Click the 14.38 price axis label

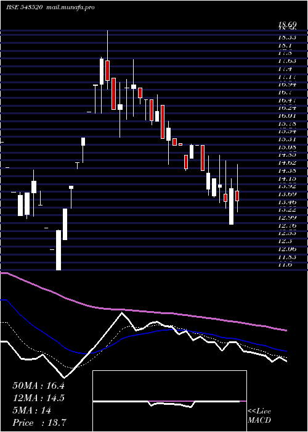pyautogui.click(x=287, y=171)
